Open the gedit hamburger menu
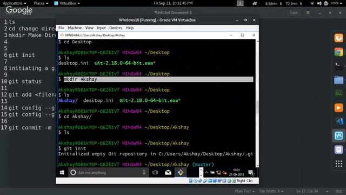 [308, 13]
